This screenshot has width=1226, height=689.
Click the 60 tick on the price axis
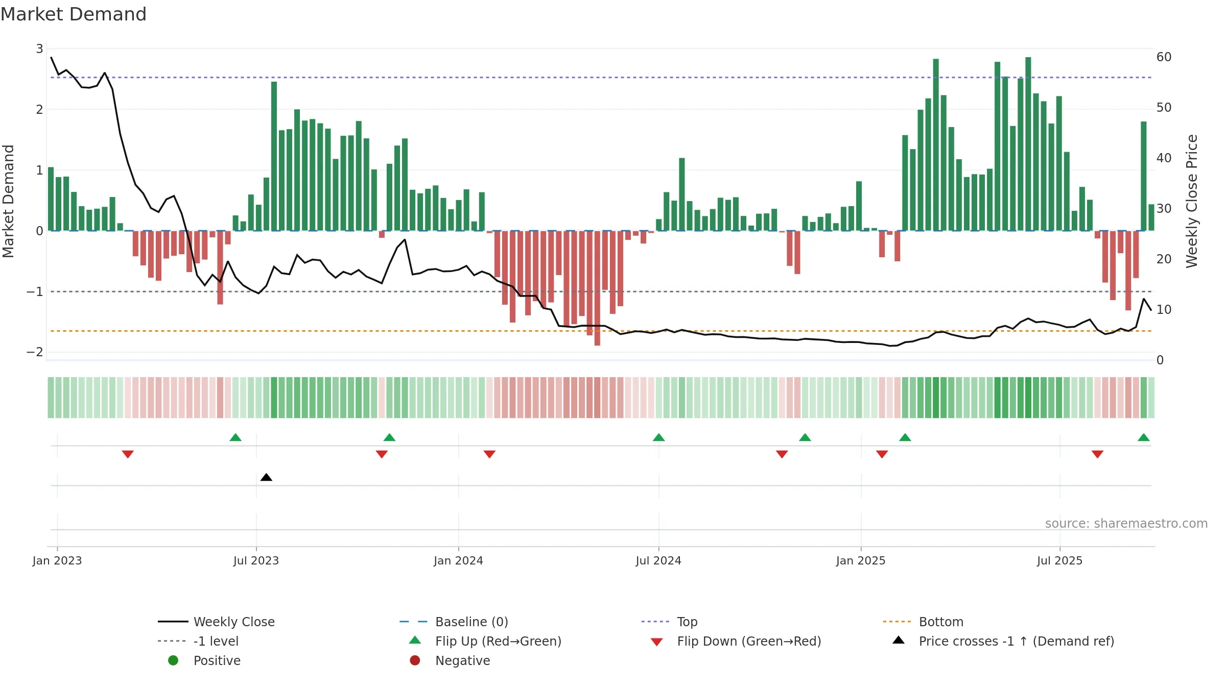coord(1164,57)
